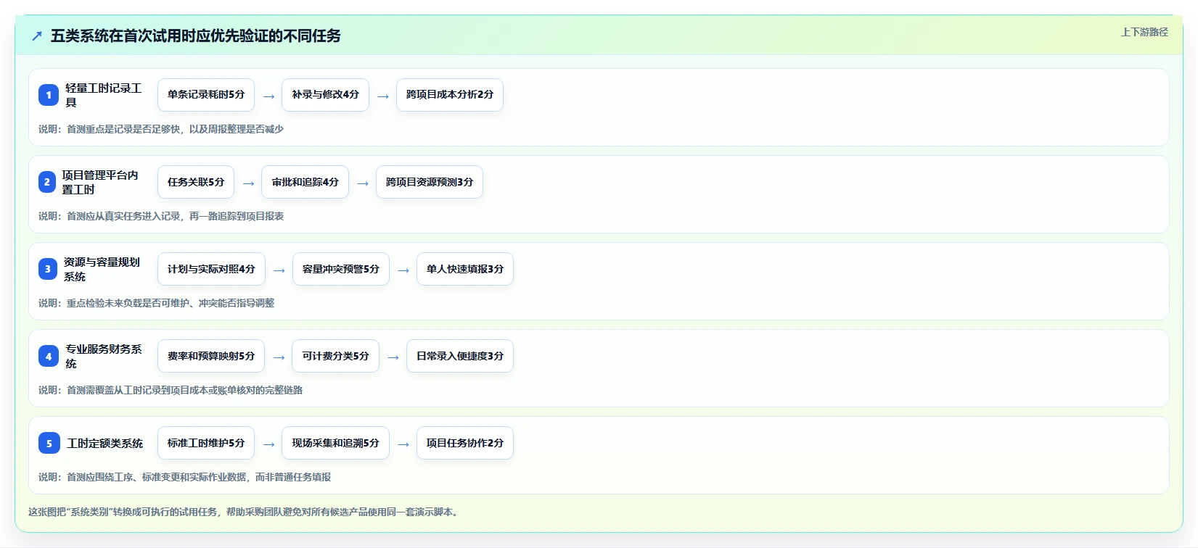Select the 可计费分类5分 step chip
1198x548 pixels.
[x=336, y=356]
